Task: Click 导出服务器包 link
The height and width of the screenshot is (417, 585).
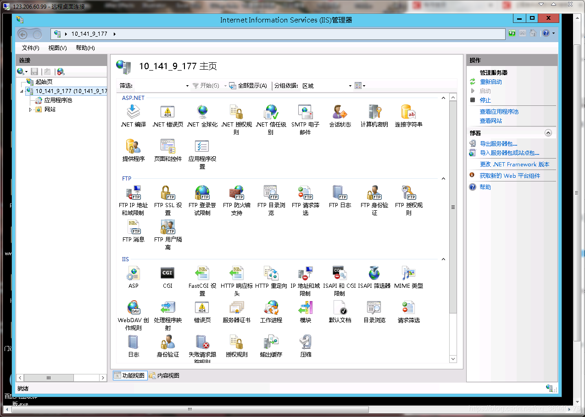Action: (x=499, y=144)
